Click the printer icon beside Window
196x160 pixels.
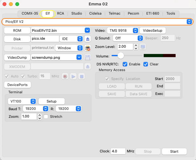88,48
